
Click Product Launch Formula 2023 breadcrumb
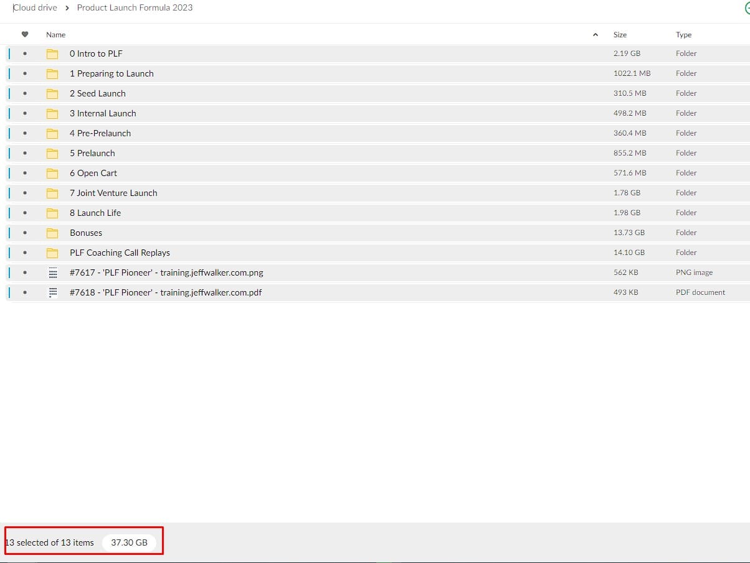pos(135,7)
